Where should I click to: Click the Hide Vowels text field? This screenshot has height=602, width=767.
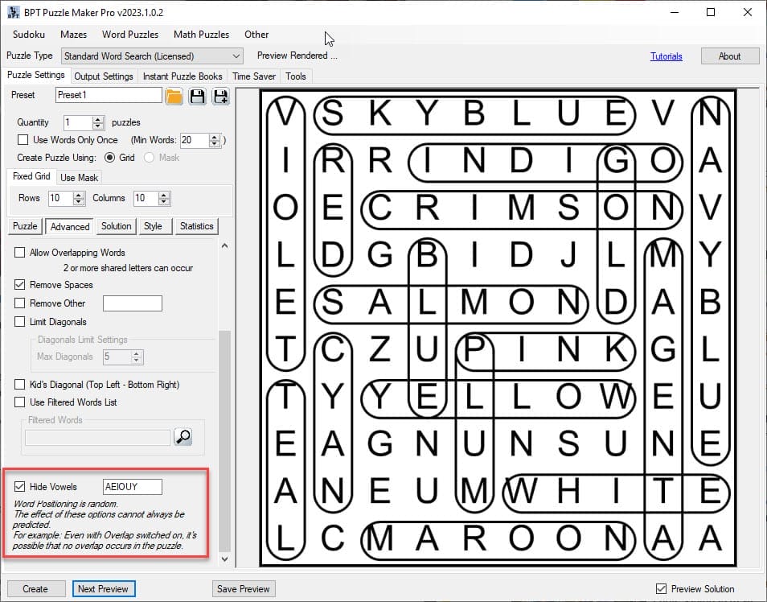click(x=133, y=486)
